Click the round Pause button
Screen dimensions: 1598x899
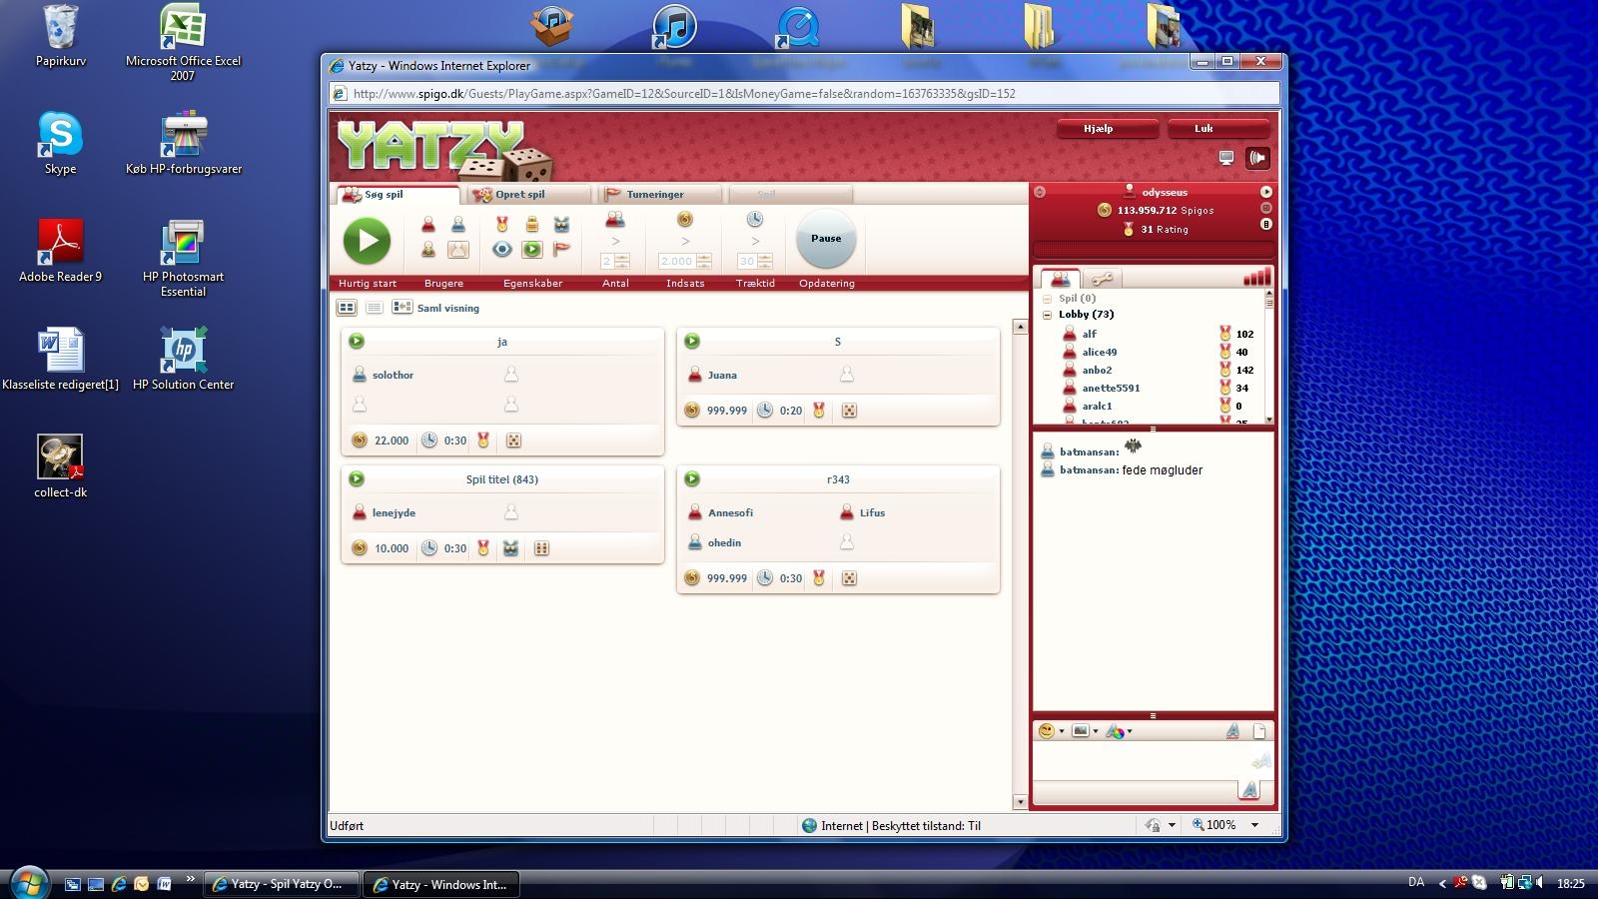click(826, 239)
